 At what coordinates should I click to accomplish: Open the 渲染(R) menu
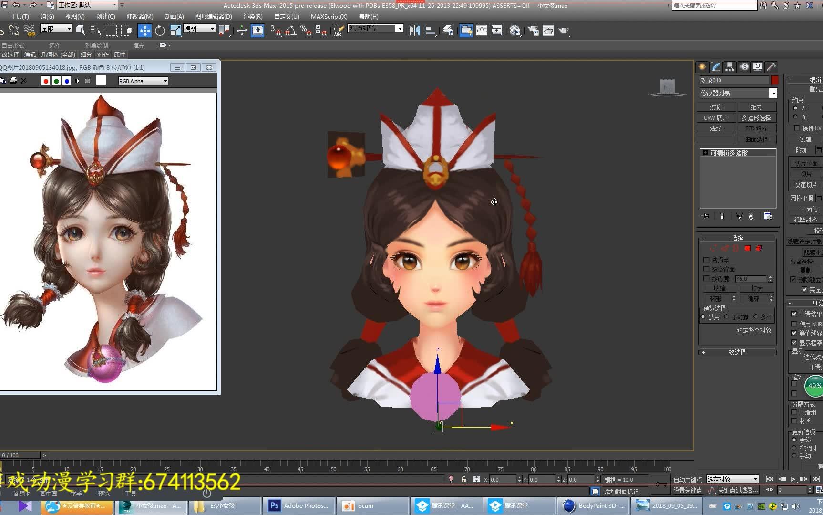253,16
